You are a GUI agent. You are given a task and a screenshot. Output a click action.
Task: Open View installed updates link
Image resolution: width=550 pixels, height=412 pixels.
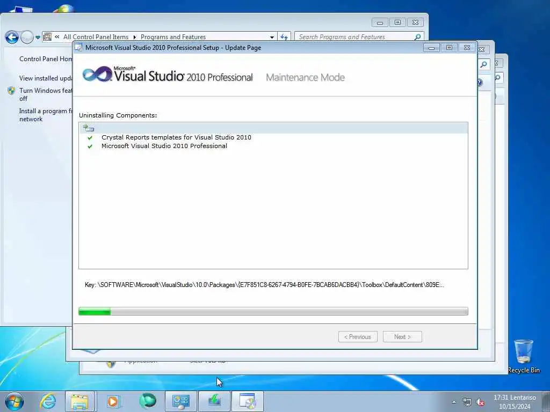46,78
